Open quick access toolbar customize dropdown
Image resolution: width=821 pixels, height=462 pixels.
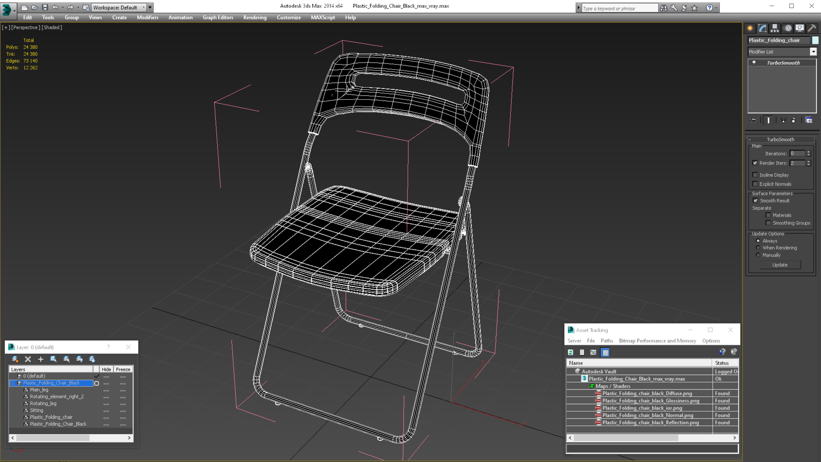click(150, 7)
